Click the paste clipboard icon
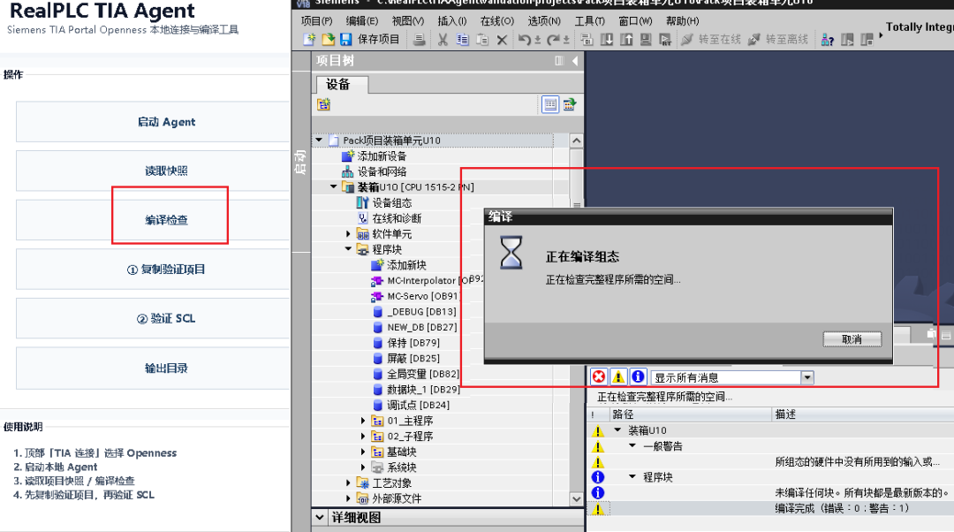The width and height of the screenshot is (954, 532). [x=482, y=40]
